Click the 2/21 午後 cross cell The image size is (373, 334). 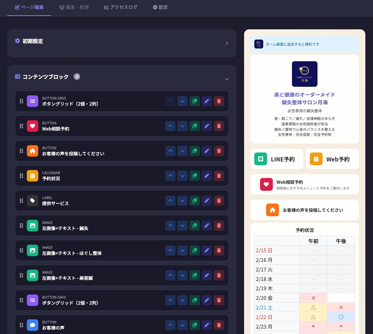point(341,307)
